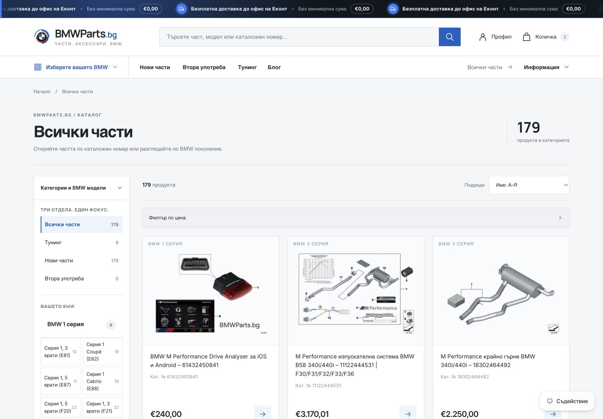Screen dimensions: 603x419
Task: Open the Тунинг menu item
Action: (x=247, y=67)
